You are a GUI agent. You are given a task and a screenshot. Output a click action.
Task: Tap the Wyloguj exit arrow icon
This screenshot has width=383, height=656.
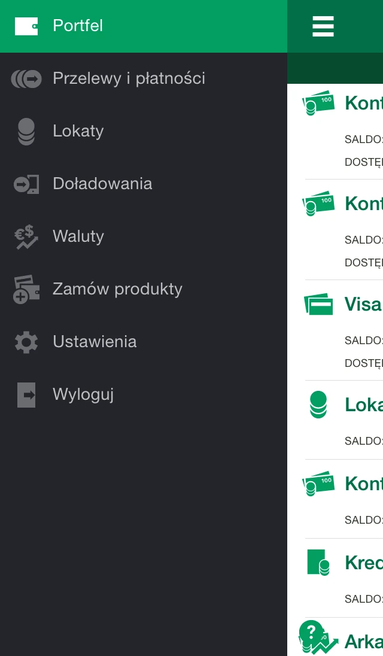(26, 394)
